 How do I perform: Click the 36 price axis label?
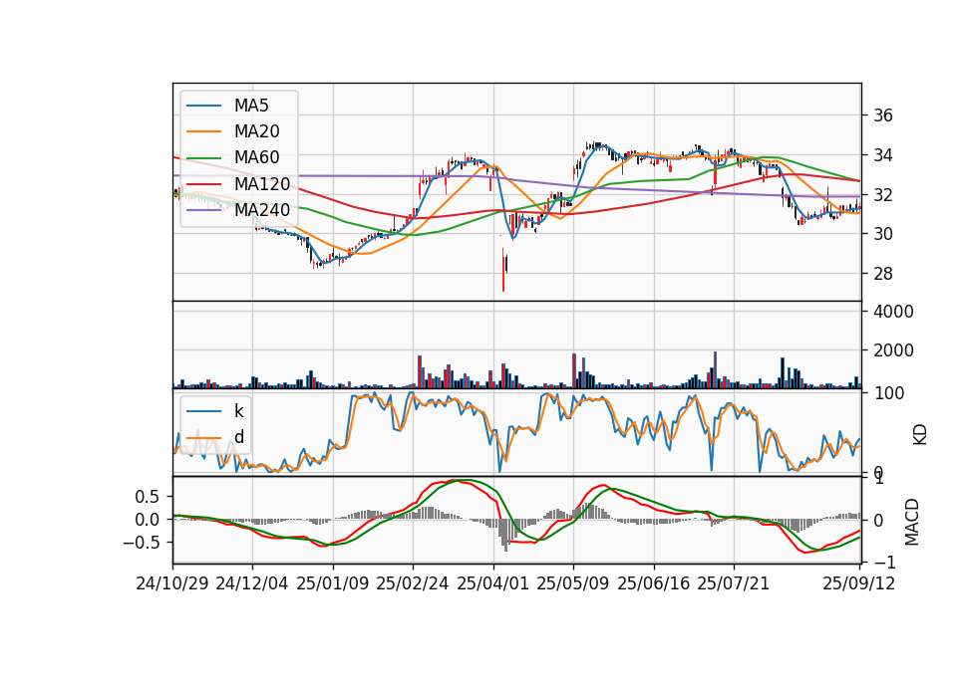[883, 115]
